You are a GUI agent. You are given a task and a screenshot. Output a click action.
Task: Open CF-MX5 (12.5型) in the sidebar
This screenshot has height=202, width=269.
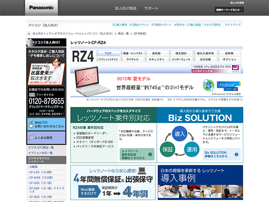click(41, 178)
